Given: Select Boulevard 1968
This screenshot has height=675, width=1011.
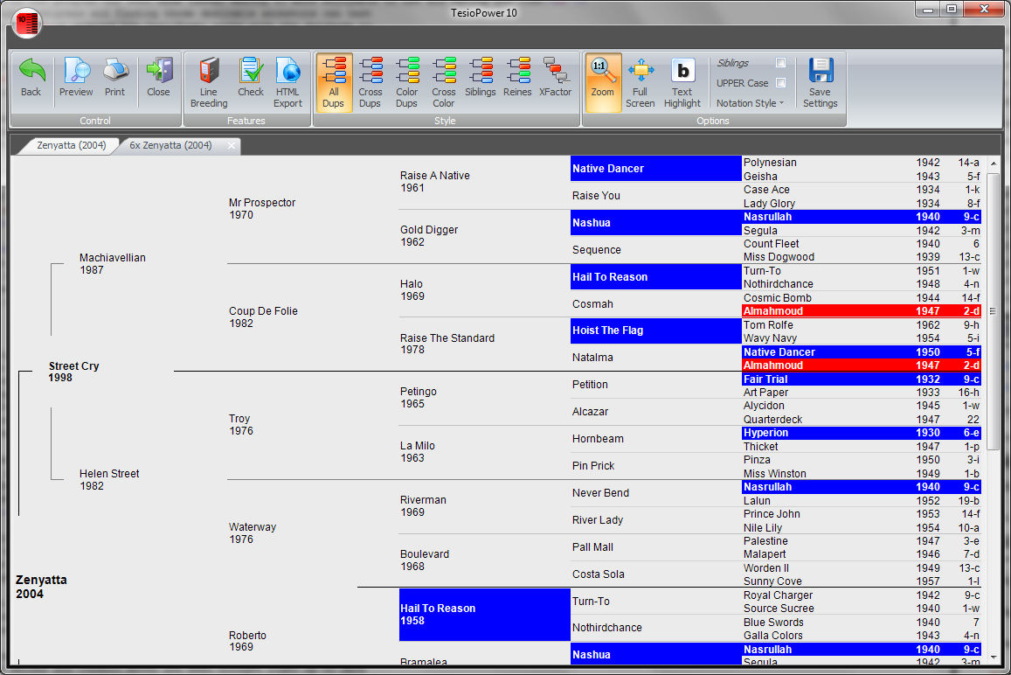Looking at the screenshot, I should [x=425, y=560].
